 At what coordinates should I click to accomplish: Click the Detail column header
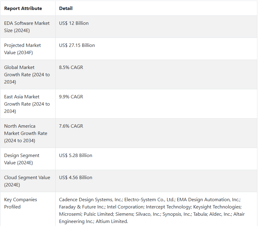[x=66, y=8]
